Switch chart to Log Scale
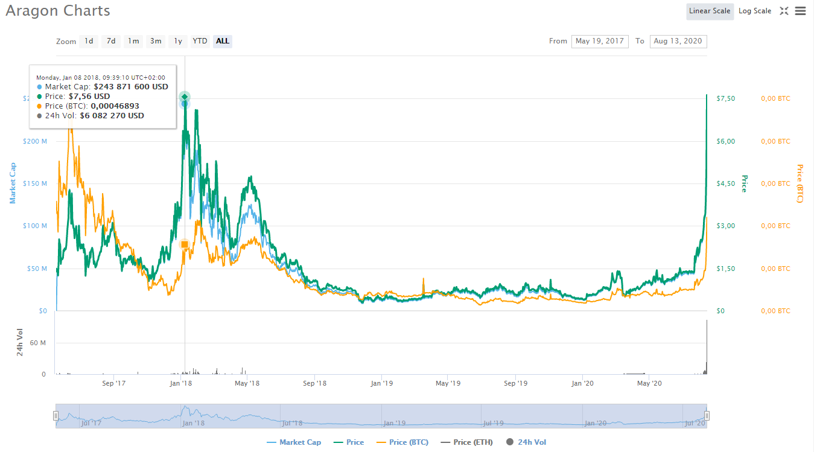 click(755, 11)
